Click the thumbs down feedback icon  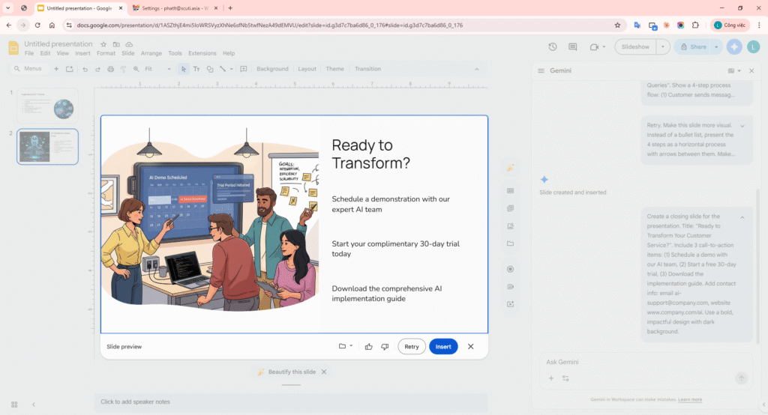pos(385,347)
